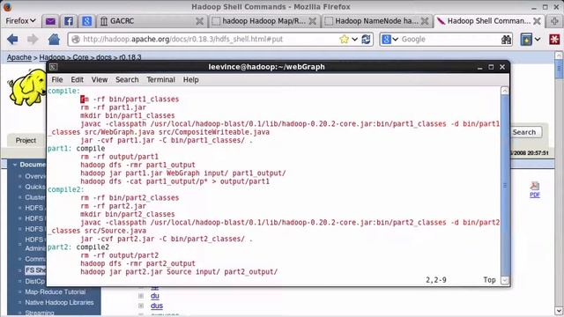This screenshot has width=564, height=317.
Task: Click 'mkdir bin/part2_classes' line
Action: point(128,214)
